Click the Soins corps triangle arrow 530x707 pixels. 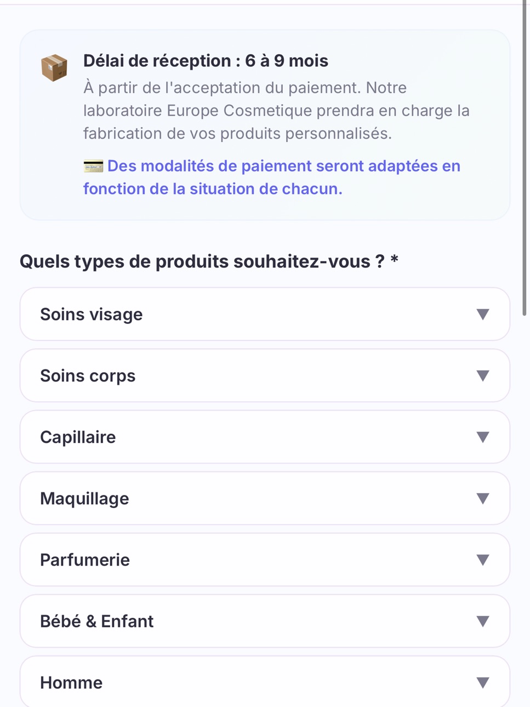(482, 375)
